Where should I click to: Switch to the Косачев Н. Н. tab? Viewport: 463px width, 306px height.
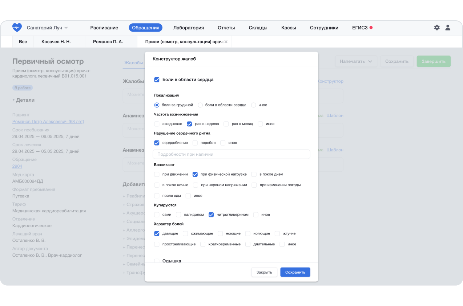pyautogui.click(x=56, y=42)
